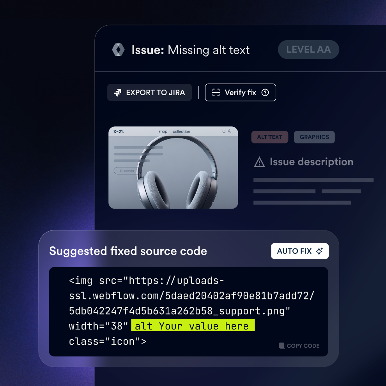Click the LEVEL AA badge

308,50
